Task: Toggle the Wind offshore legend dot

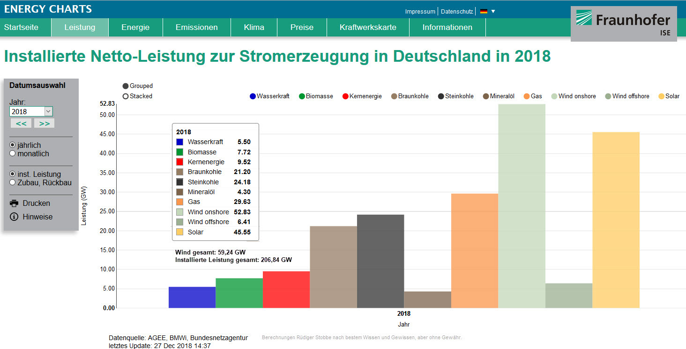Action: [x=608, y=96]
